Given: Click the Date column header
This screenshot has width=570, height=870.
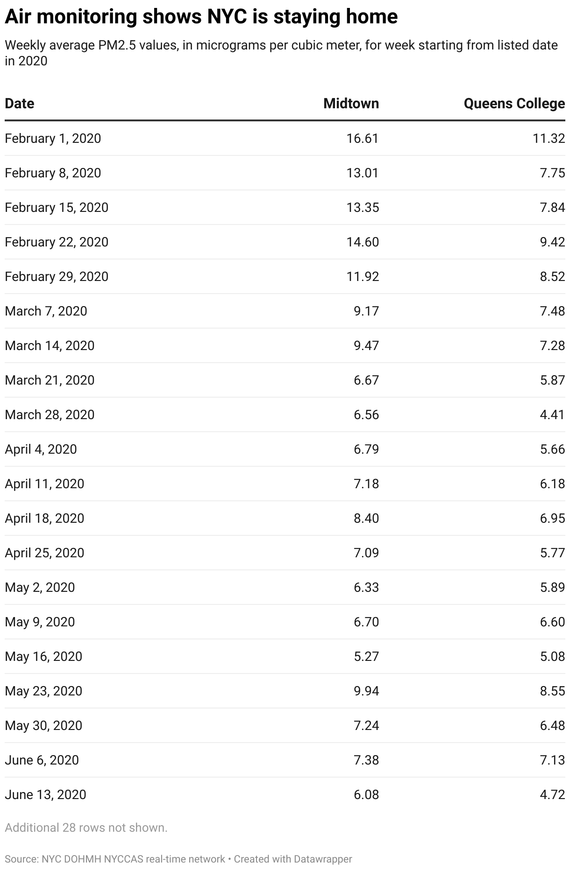Looking at the screenshot, I should (20, 104).
